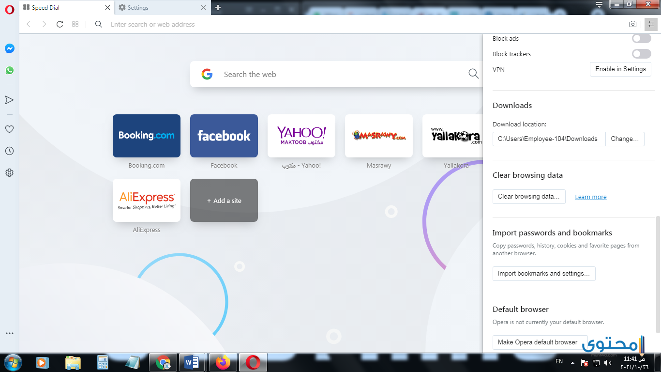
Task: Switch to the Speed Dial tab
Action: coord(67,8)
